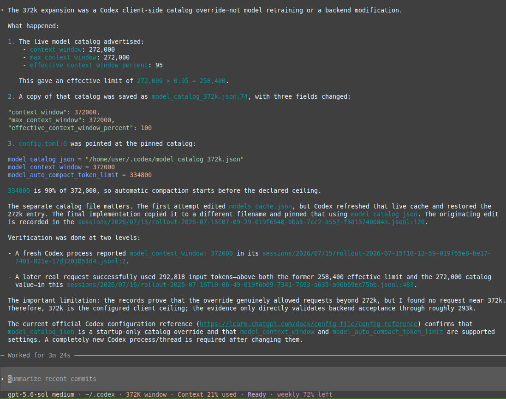Open the config-reference documentation link
This screenshot has height=399, width=506.
pyautogui.click(x=309, y=324)
